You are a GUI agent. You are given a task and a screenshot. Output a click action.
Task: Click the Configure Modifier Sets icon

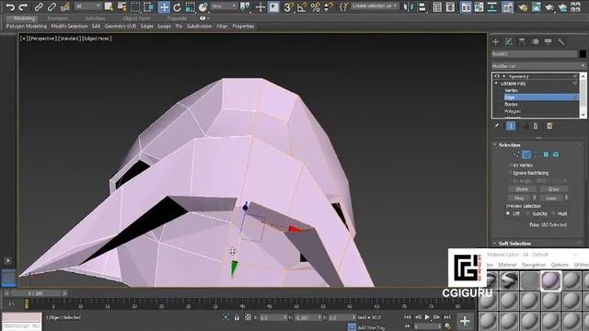point(550,126)
